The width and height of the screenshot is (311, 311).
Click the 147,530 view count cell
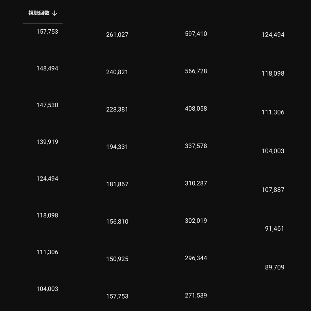tap(47, 105)
